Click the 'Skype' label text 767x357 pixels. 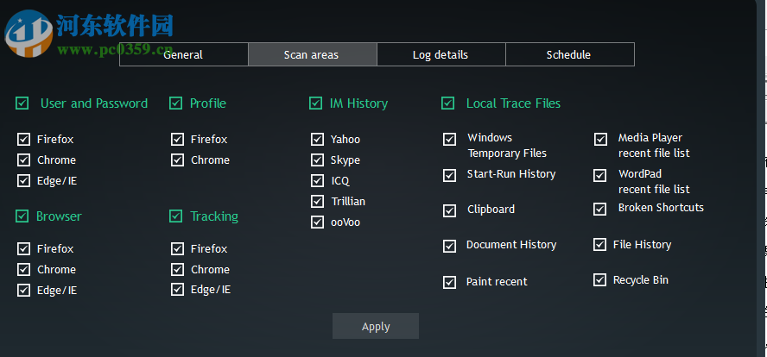click(345, 160)
